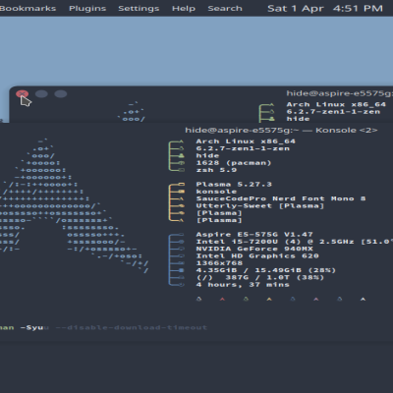
Task: Click the Utterly-Sweet [Plasma] text
Action: (260, 206)
